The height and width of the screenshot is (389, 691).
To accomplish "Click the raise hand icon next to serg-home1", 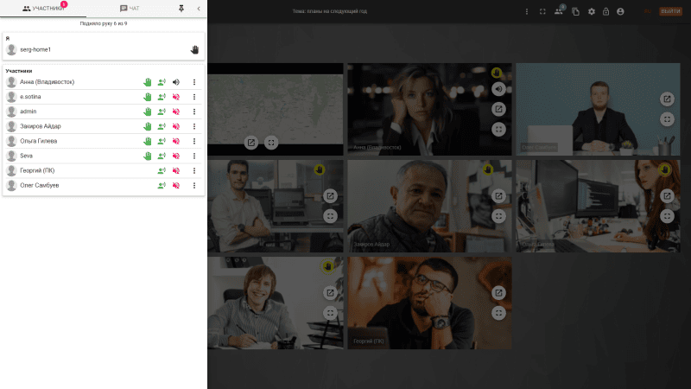I will click(x=195, y=49).
